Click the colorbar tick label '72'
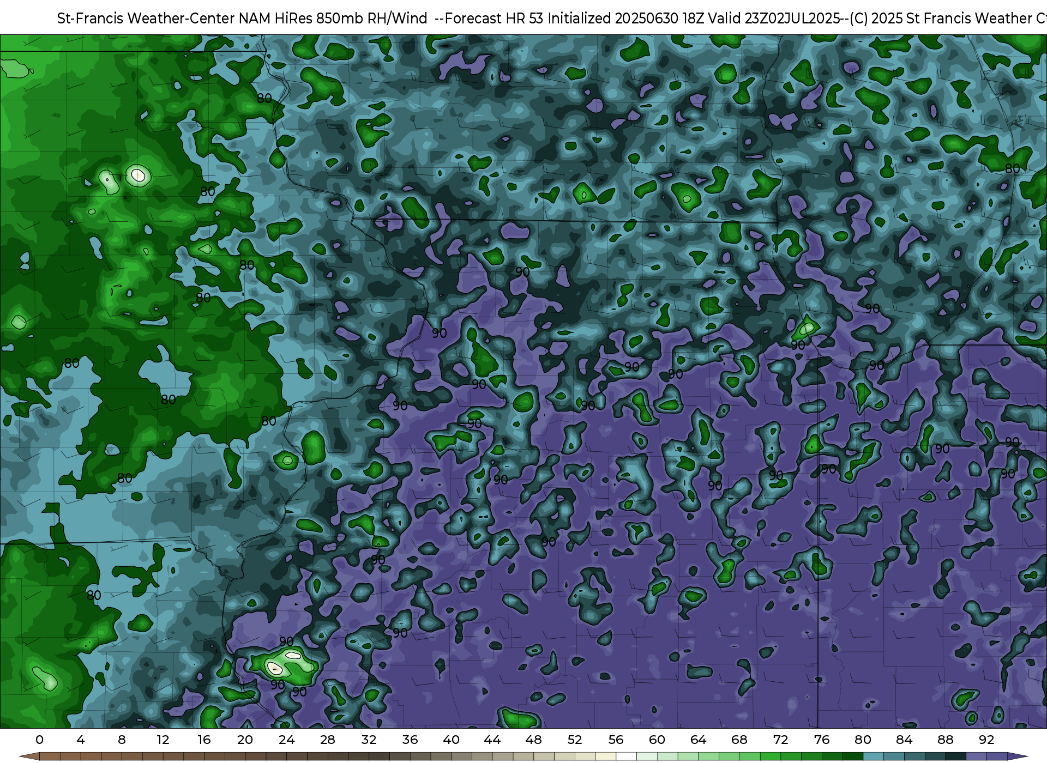The image size is (1047, 763). 780,740
